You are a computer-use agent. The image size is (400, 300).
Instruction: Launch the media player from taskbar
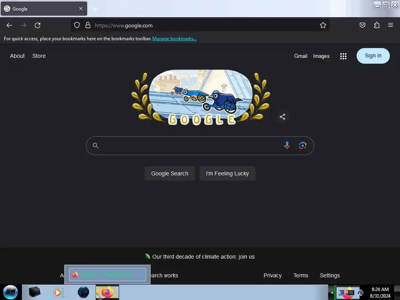pyautogui.click(x=58, y=292)
